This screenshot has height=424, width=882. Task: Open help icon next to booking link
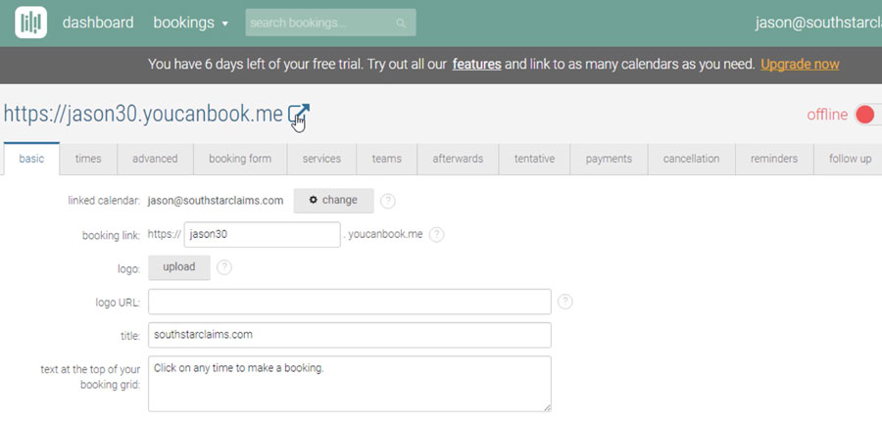pos(436,234)
